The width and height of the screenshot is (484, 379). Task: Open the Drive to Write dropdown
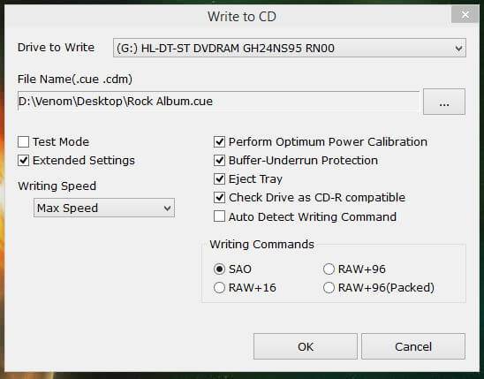click(290, 48)
